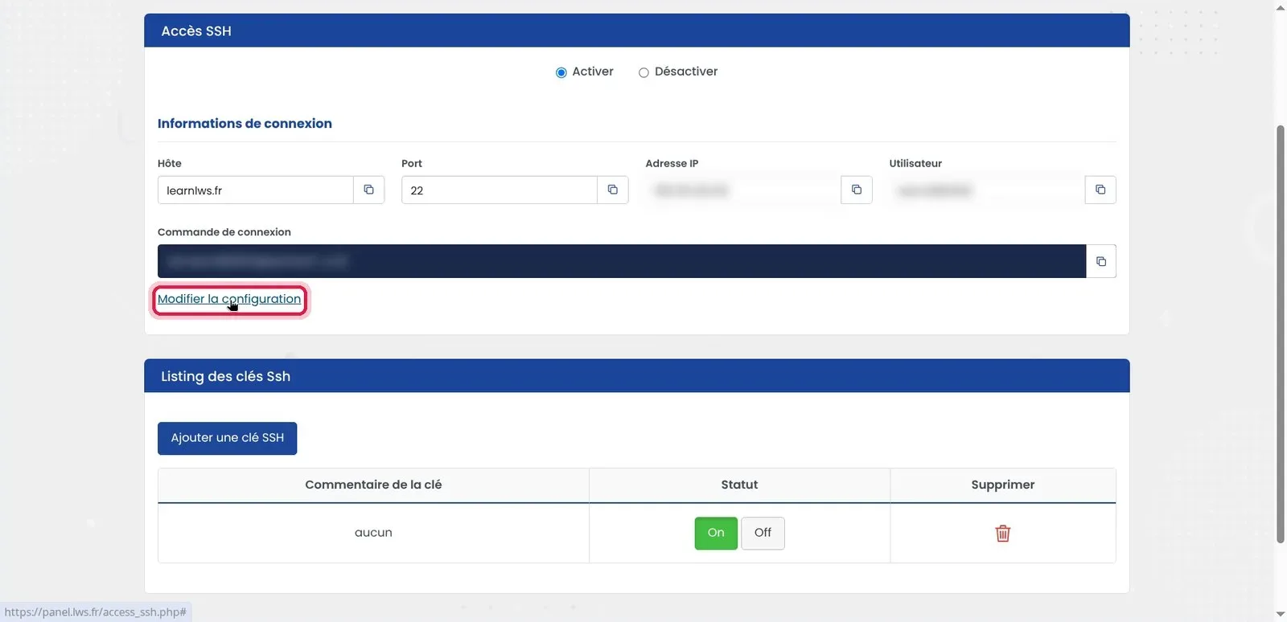Click the Commentaire de la clé header
The height and width of the screenshot is (622, 1287).
(373, 485)
